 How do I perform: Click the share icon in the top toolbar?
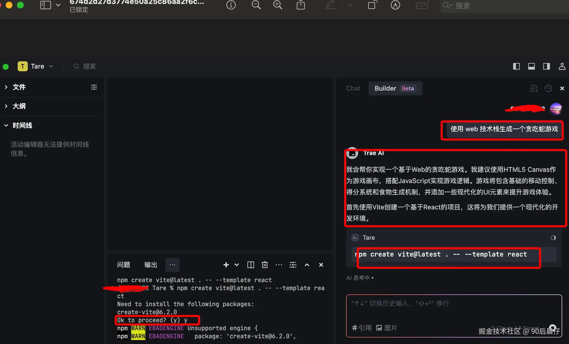click(301, 5)
